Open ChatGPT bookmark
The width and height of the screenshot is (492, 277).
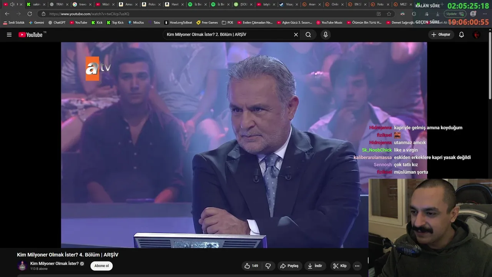point(57,23)
